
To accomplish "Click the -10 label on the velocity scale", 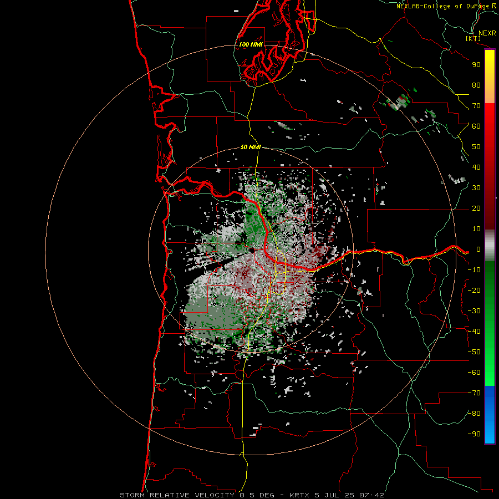I will [x=474, y=270].
